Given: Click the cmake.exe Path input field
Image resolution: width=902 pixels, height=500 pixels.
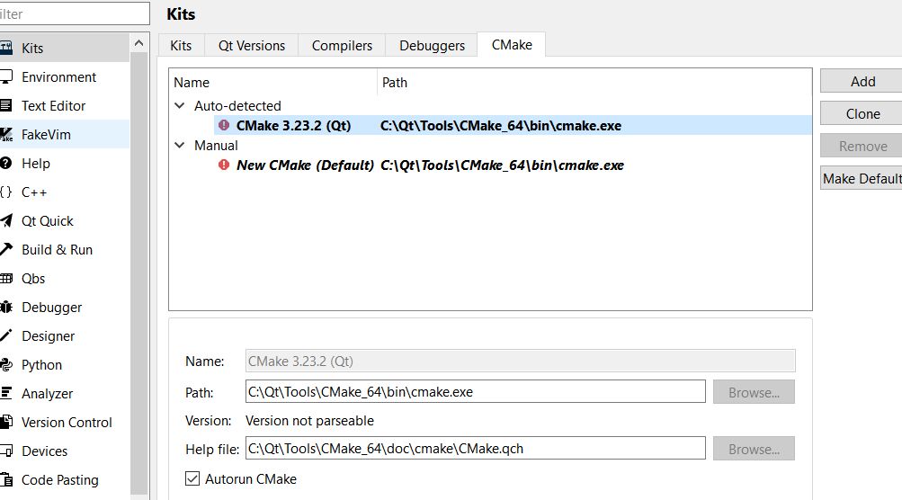Looking at the screenshot, I should point(475,391).
